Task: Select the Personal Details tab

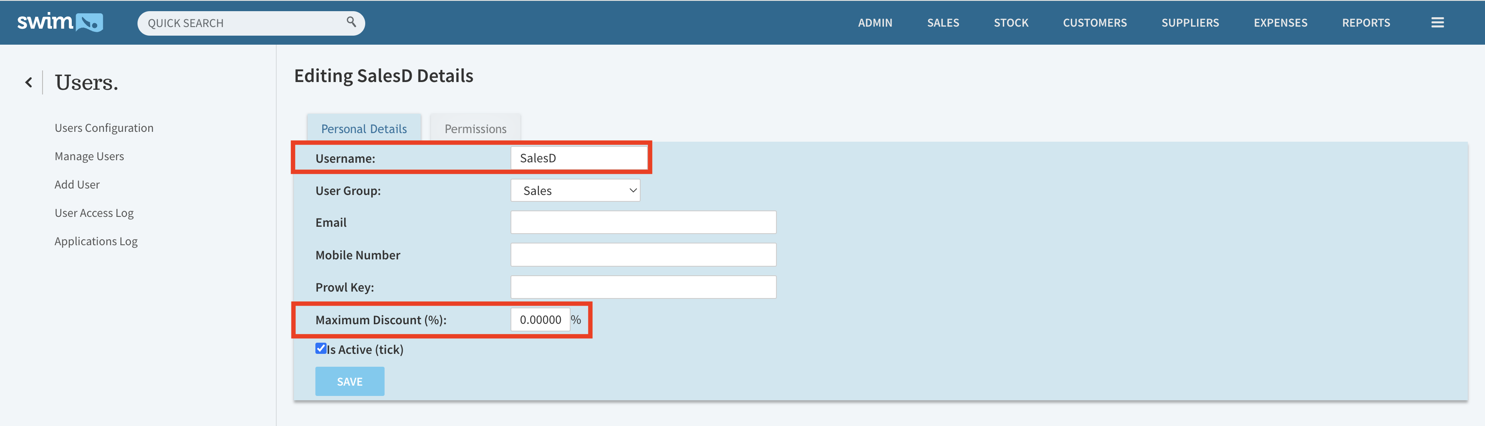Action: click(364, 128)
